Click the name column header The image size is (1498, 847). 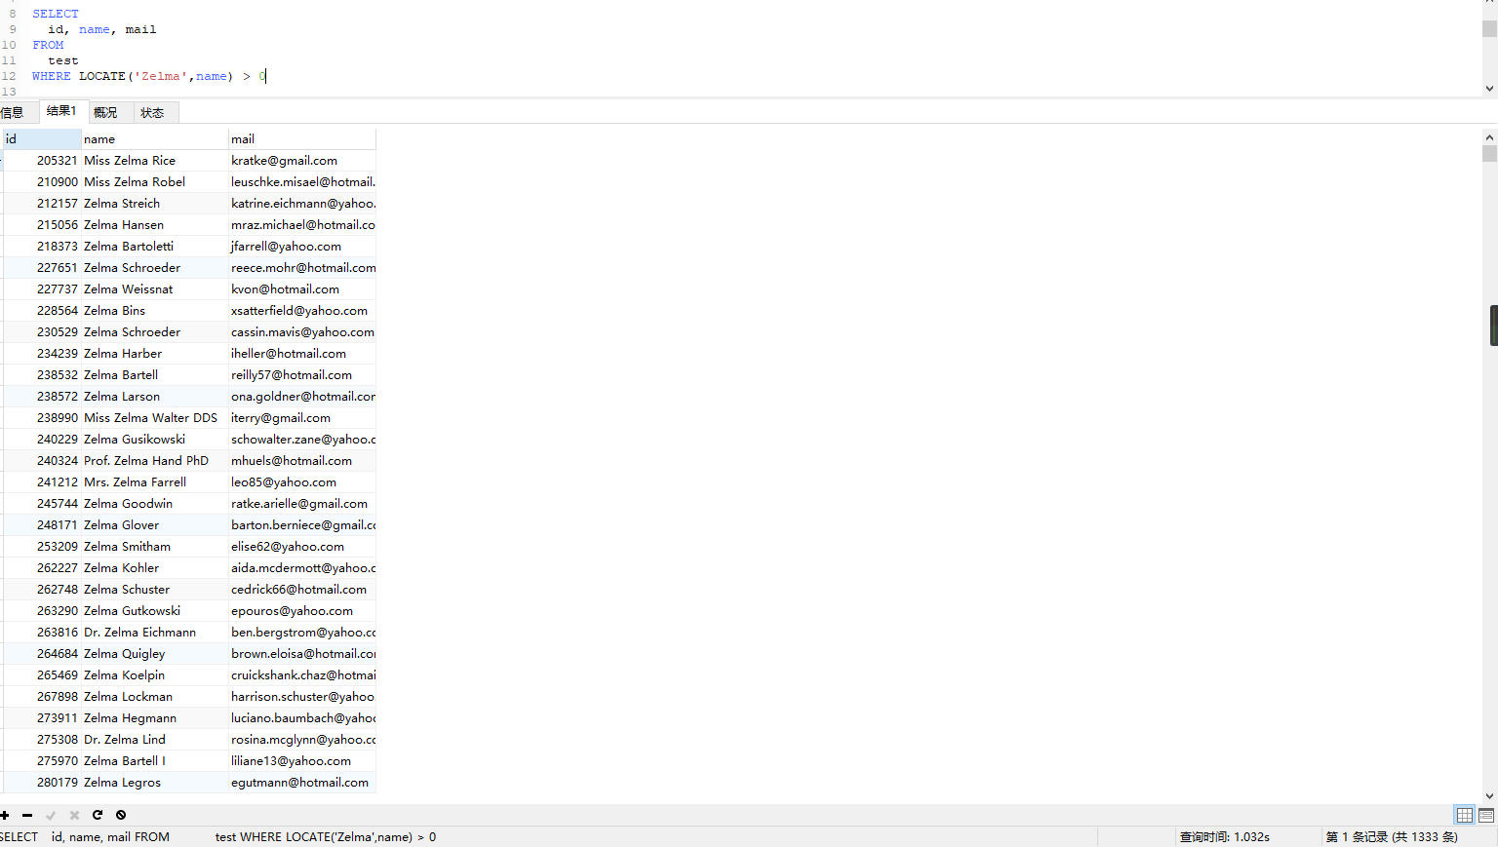pyautogui.click(x=154, y=139)
